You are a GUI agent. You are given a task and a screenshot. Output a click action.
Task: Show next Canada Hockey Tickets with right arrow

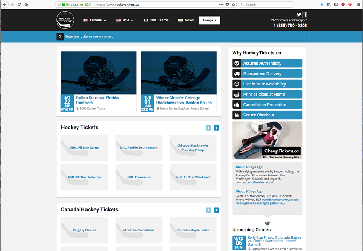(x=216, y=210)
